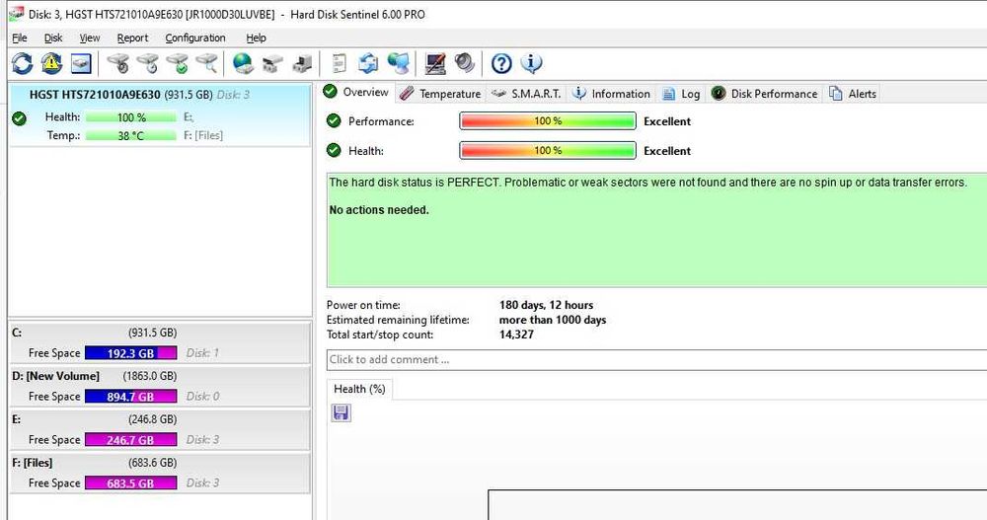Click the globe with monitor toolbar icon
This screenshot has width=987, height=520.
[399, 63]
